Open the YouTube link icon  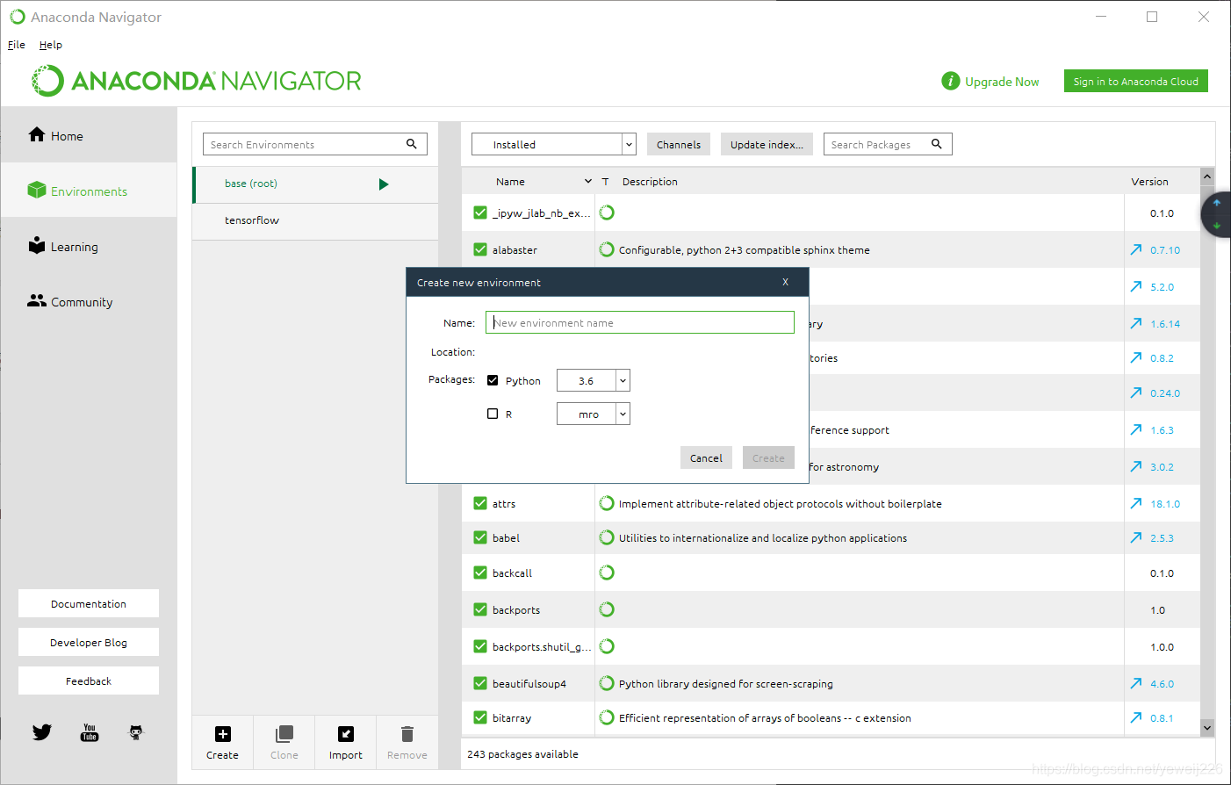(90, 732)
